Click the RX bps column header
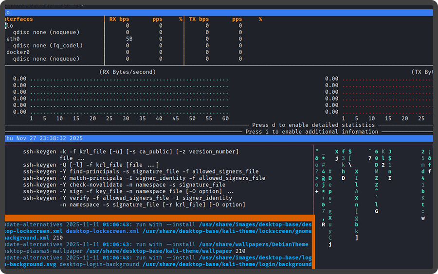The height and width of the screenshot is (274, 438). pyautogui.click(x=119, y=19)
